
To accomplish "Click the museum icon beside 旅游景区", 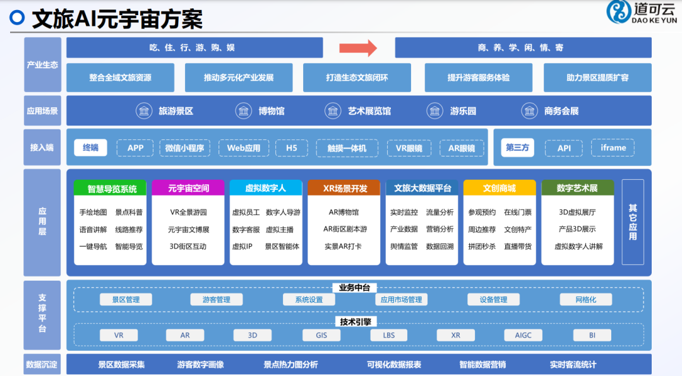I will click(x=144, y=111).
